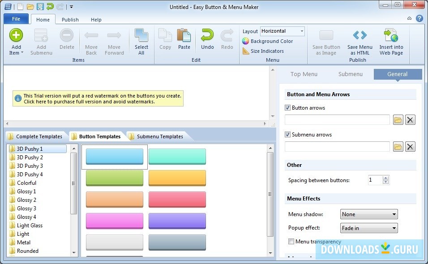Viewport: 428px width, 264px height.
Task: Click the Move Back arrow
Action: click(x=91, y=35)
